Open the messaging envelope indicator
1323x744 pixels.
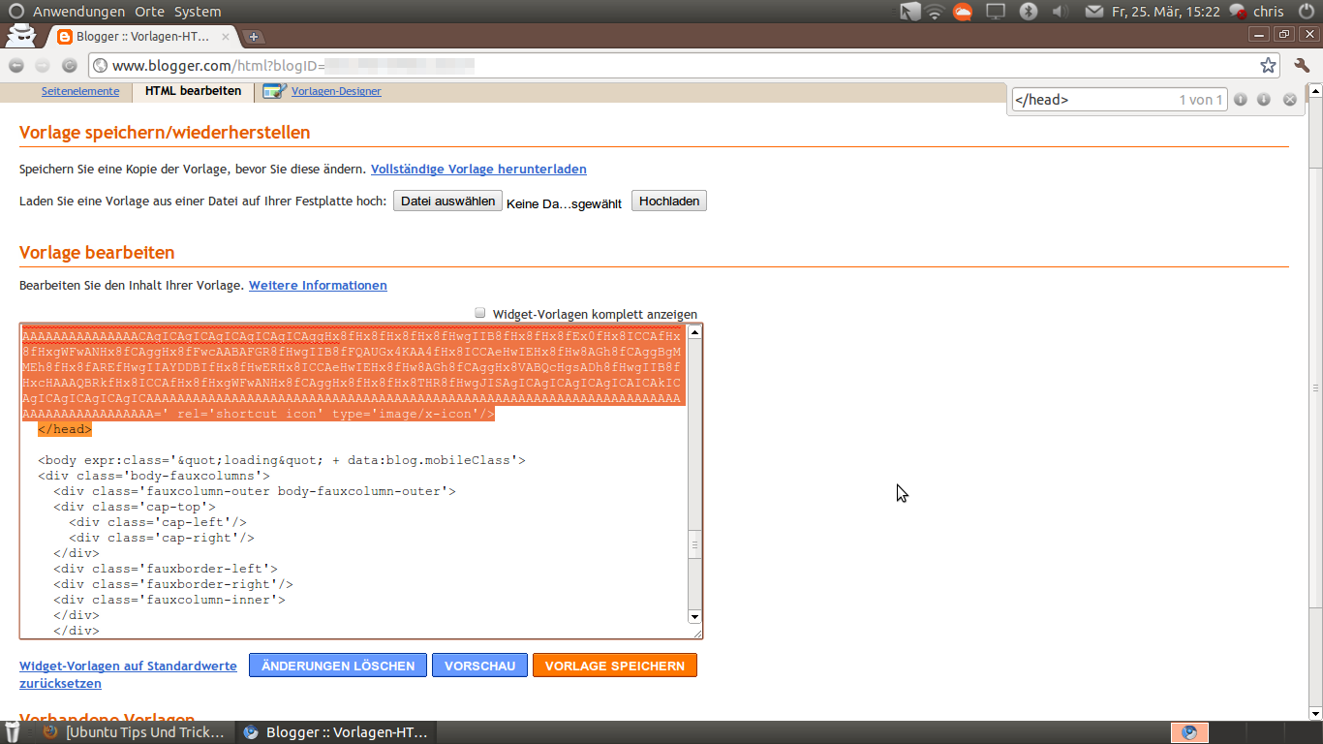pos(1094,13)
